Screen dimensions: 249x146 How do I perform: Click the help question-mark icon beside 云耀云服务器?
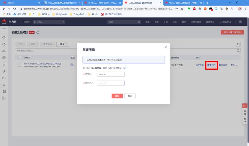(x=38, y=32)
